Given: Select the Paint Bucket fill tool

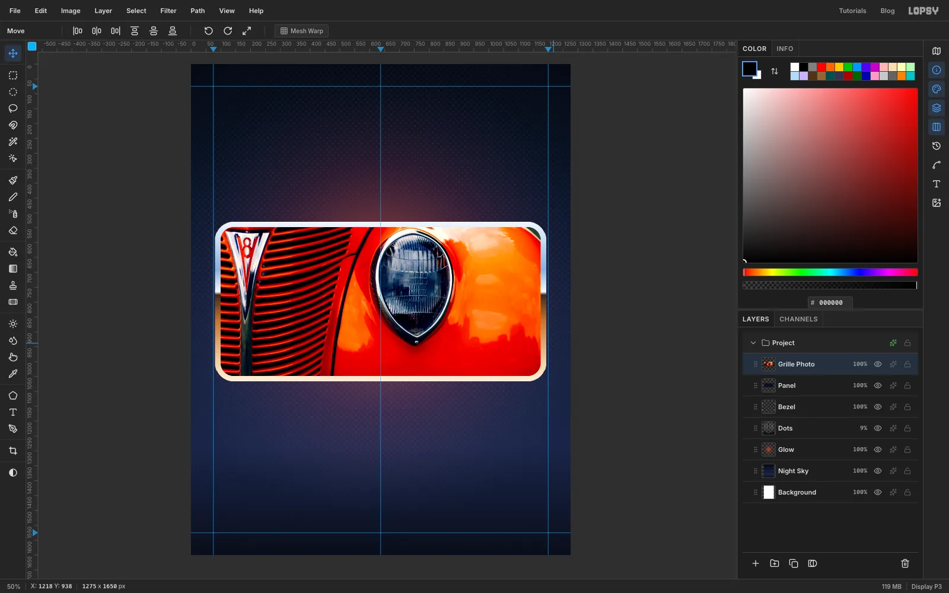Looking at the screenshot, I should (13, 252).
